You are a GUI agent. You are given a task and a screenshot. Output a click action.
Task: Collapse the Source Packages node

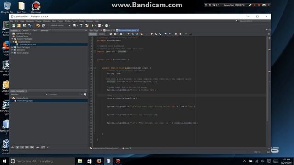(x=12, y=39)
